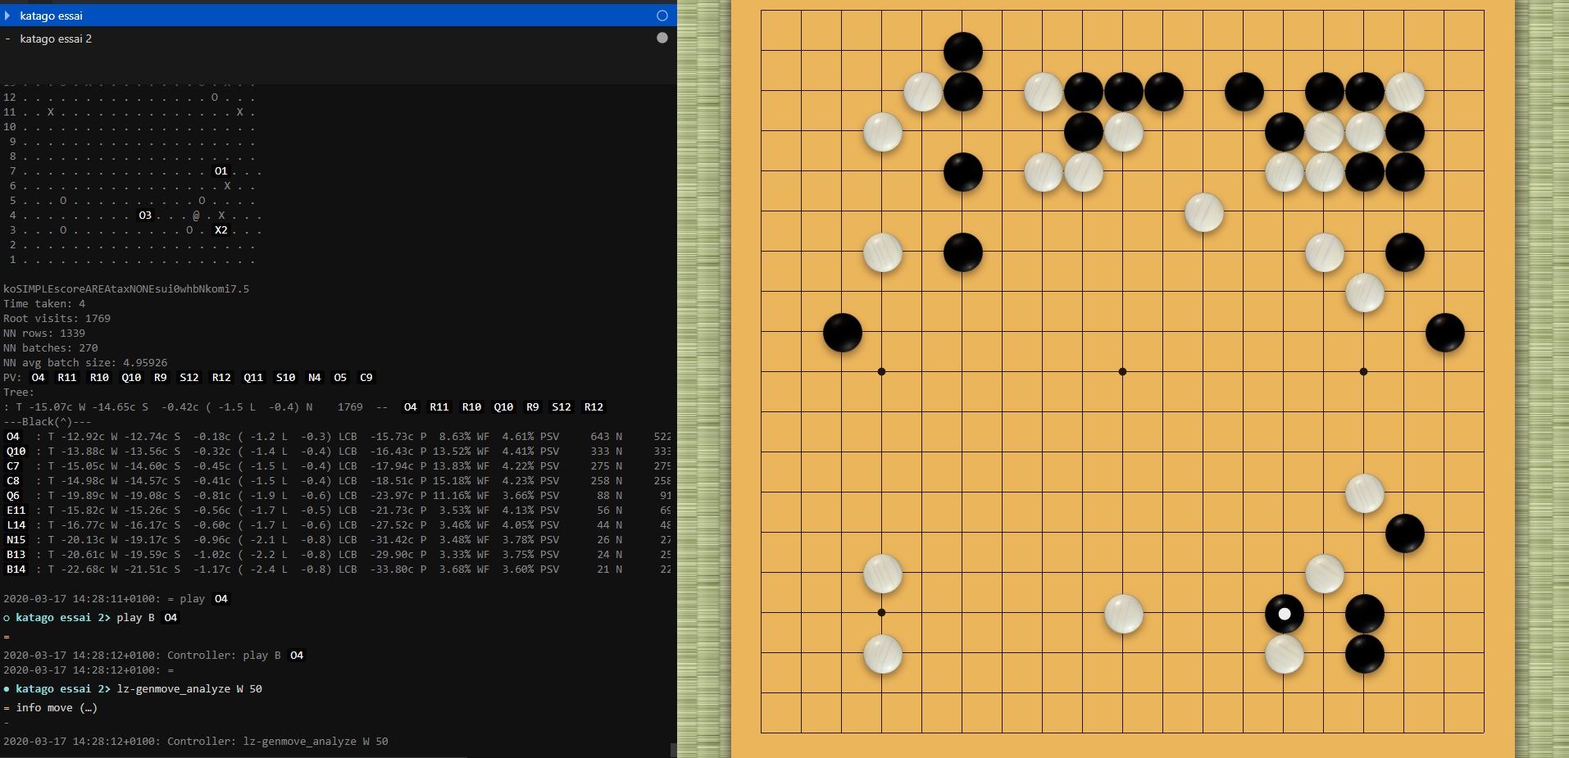Click the B14 candidate move in the list
The height and width of the screenshot is (758, 1569).
tap(16, 570)
